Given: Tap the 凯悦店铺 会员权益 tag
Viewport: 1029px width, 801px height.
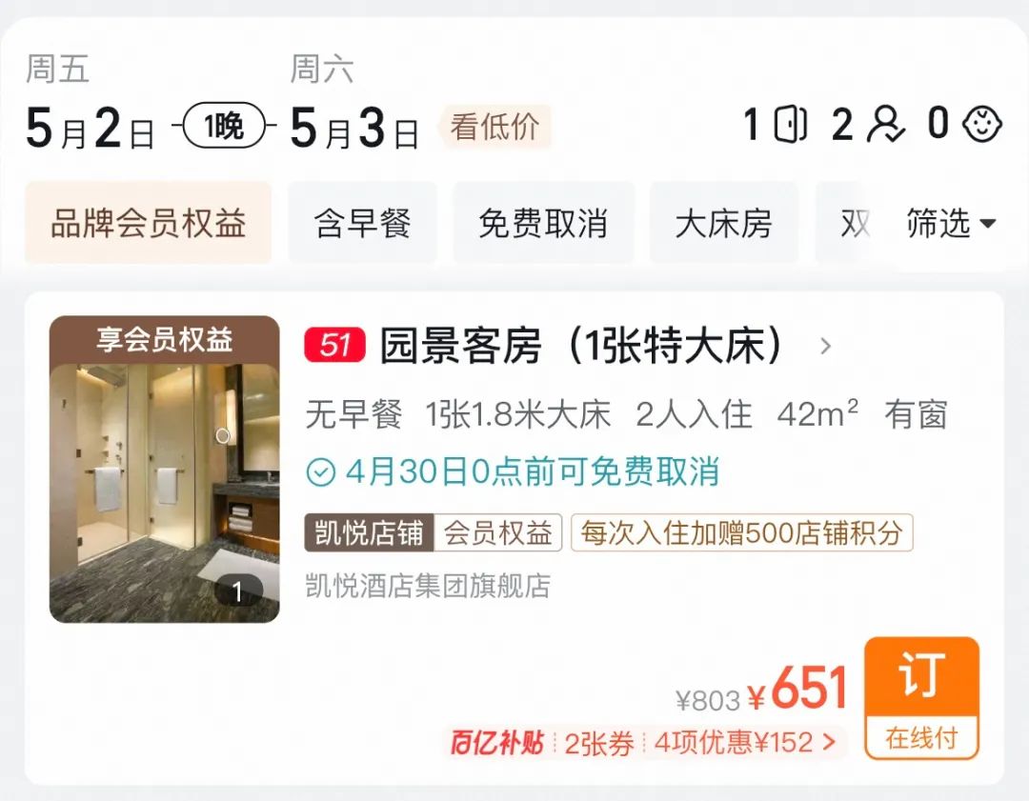Looking at the screenshot, I should (x=434, y=532).
